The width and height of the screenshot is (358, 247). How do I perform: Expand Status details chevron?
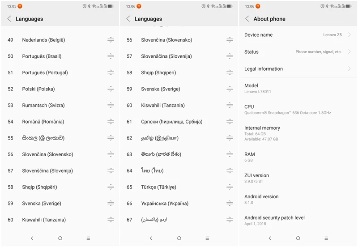[349, 52]
